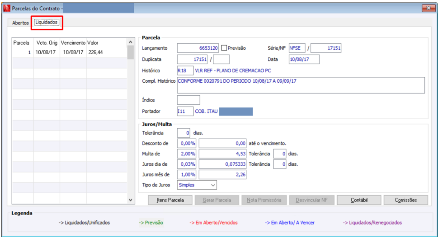Click the Liquidados/Renegociados legend entry

(x=372, y=223)
